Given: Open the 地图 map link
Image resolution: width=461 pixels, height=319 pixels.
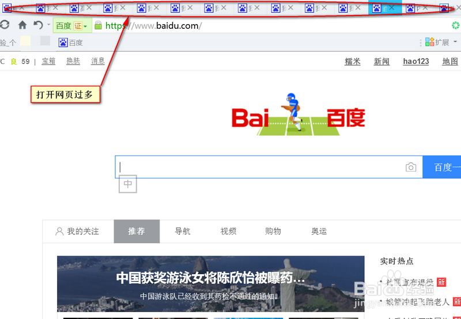Looking at the screenshot, I should pos(450,62).
